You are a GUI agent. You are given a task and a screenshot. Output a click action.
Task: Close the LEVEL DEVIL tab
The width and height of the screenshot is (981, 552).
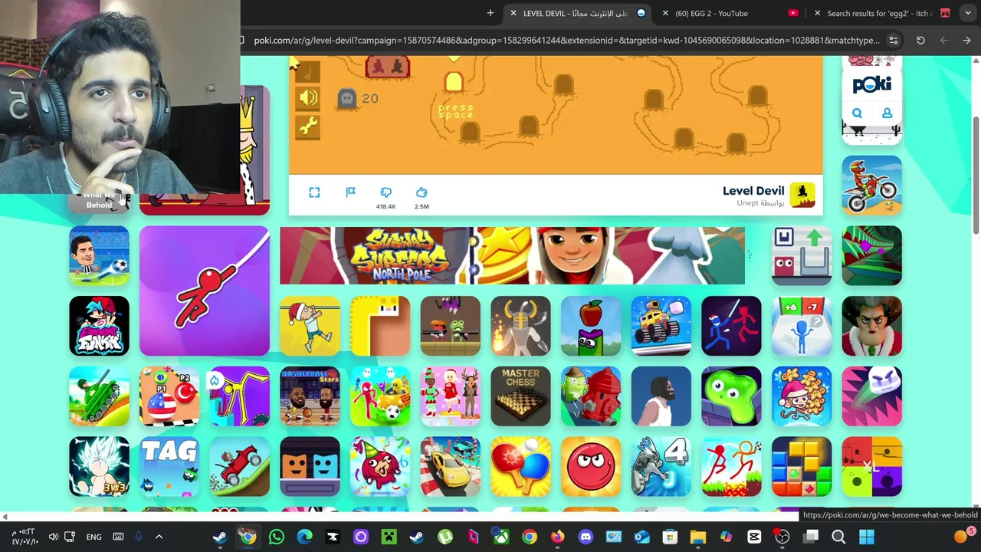click(x=513, y=13)
